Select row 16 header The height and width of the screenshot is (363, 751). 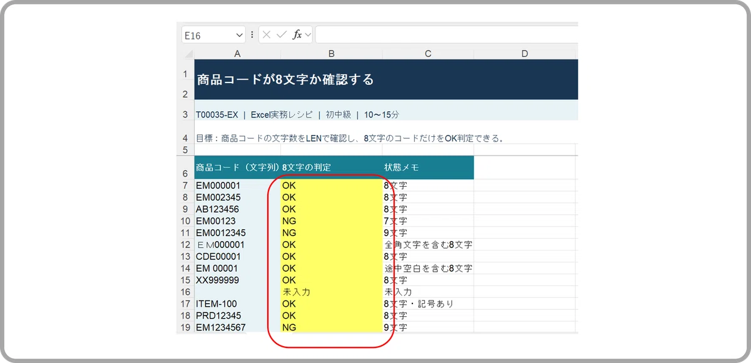tap(185, 292)
